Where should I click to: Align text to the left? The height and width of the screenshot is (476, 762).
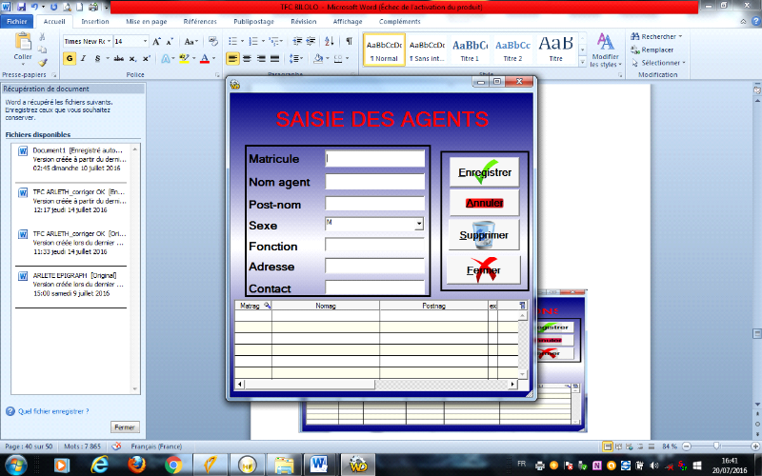click(232, 58)
